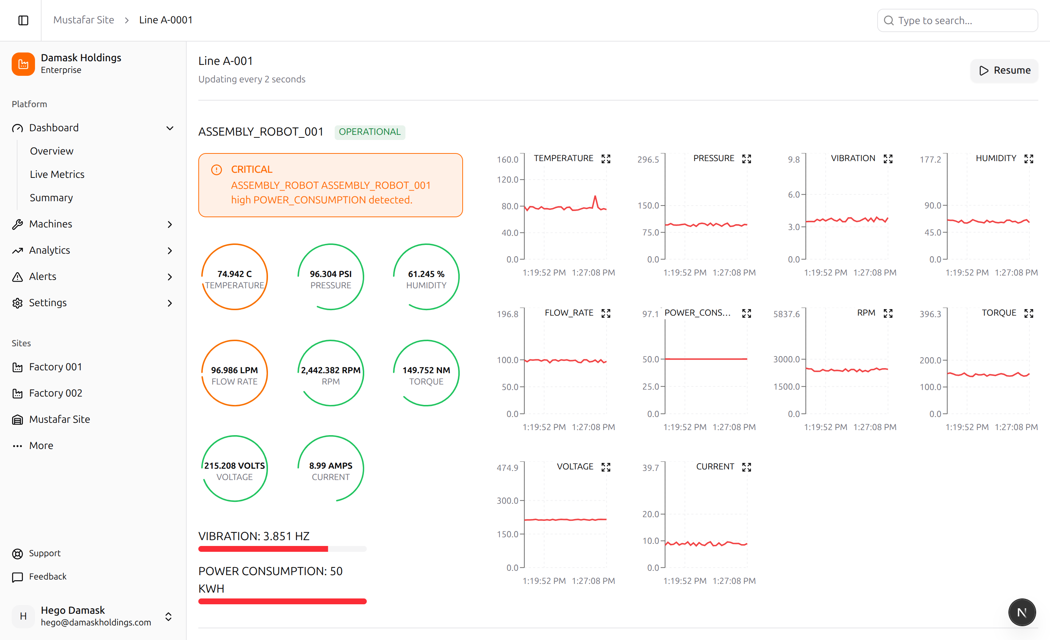Open the Hego Damask account switcher

[168, 616]
